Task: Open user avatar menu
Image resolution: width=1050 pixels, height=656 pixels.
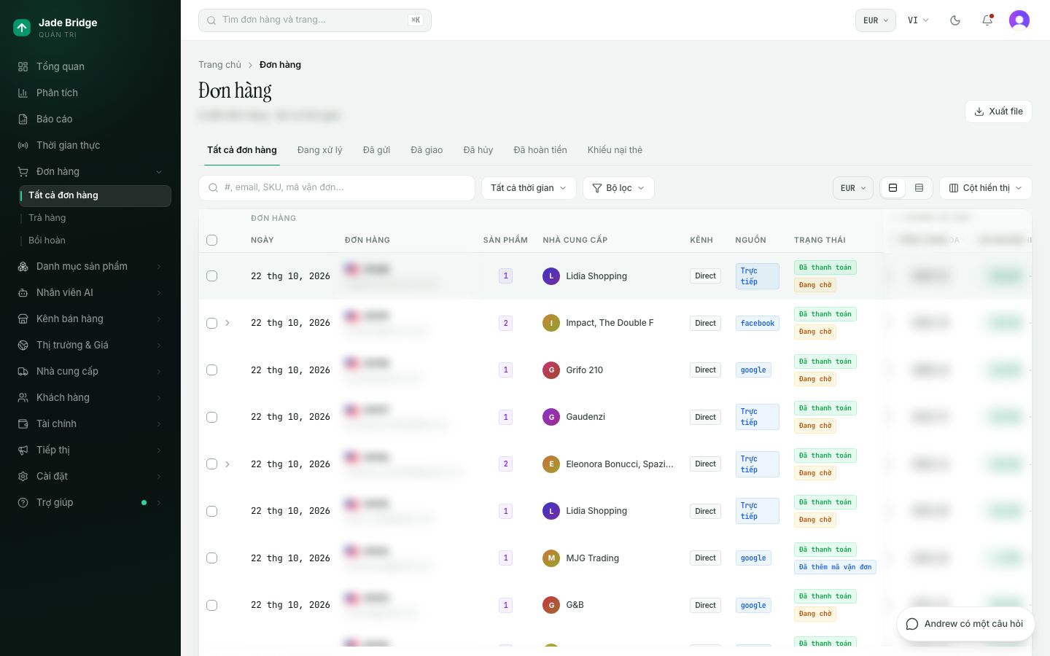Action: (1019, 20)
